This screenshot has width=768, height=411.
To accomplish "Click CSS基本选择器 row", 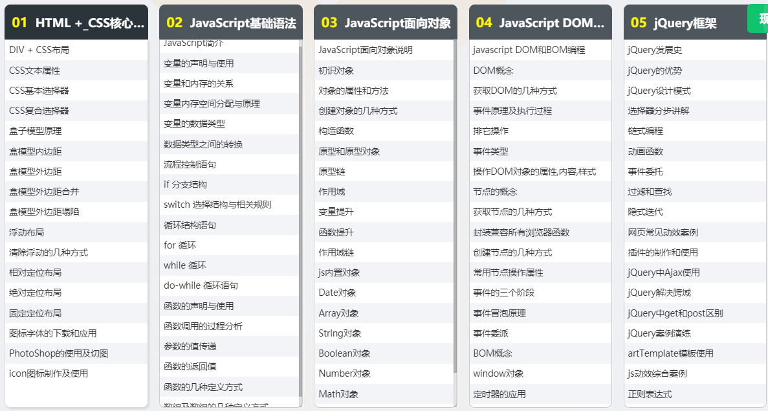I will pyautogui.click(x=76, y=91).
